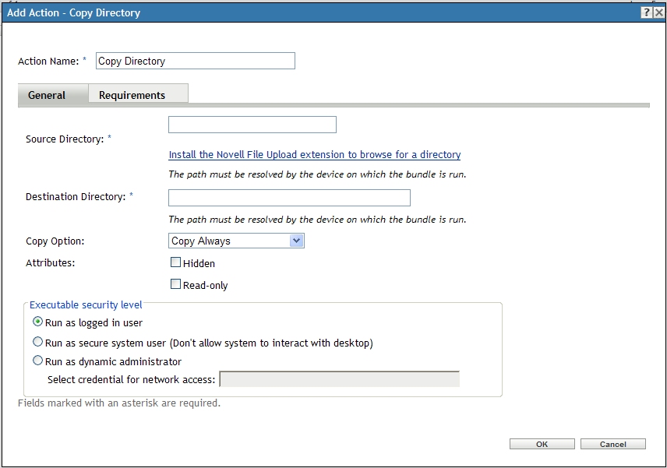The width and height of the screenshot is (667, 468).
Task: Click inside the Action Name field
Action: point(195,61)
